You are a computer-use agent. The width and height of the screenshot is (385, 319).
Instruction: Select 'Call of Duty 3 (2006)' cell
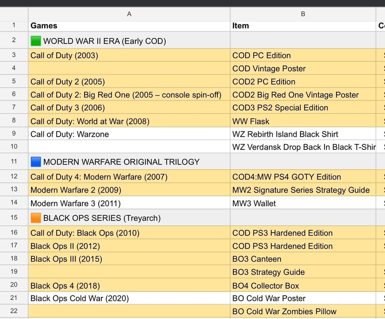click(129, 107)
